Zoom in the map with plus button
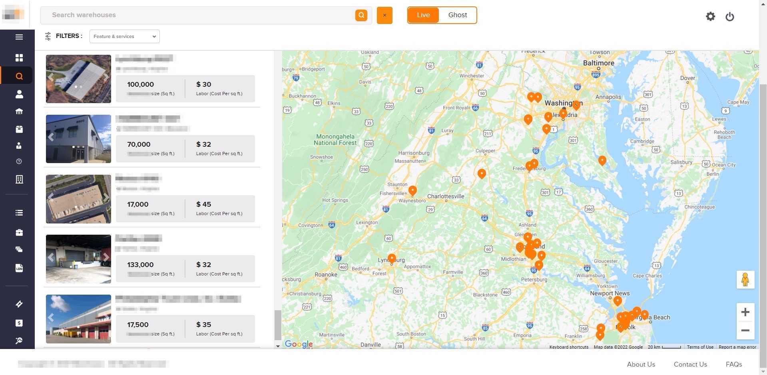Viewport: 767px width, 375px height. pos(745,312)
